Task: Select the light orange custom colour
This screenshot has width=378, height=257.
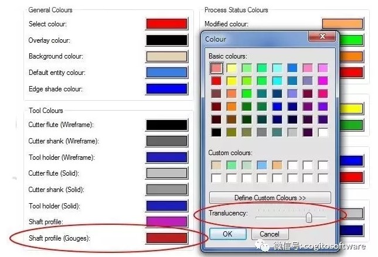Action: [277, 165]
